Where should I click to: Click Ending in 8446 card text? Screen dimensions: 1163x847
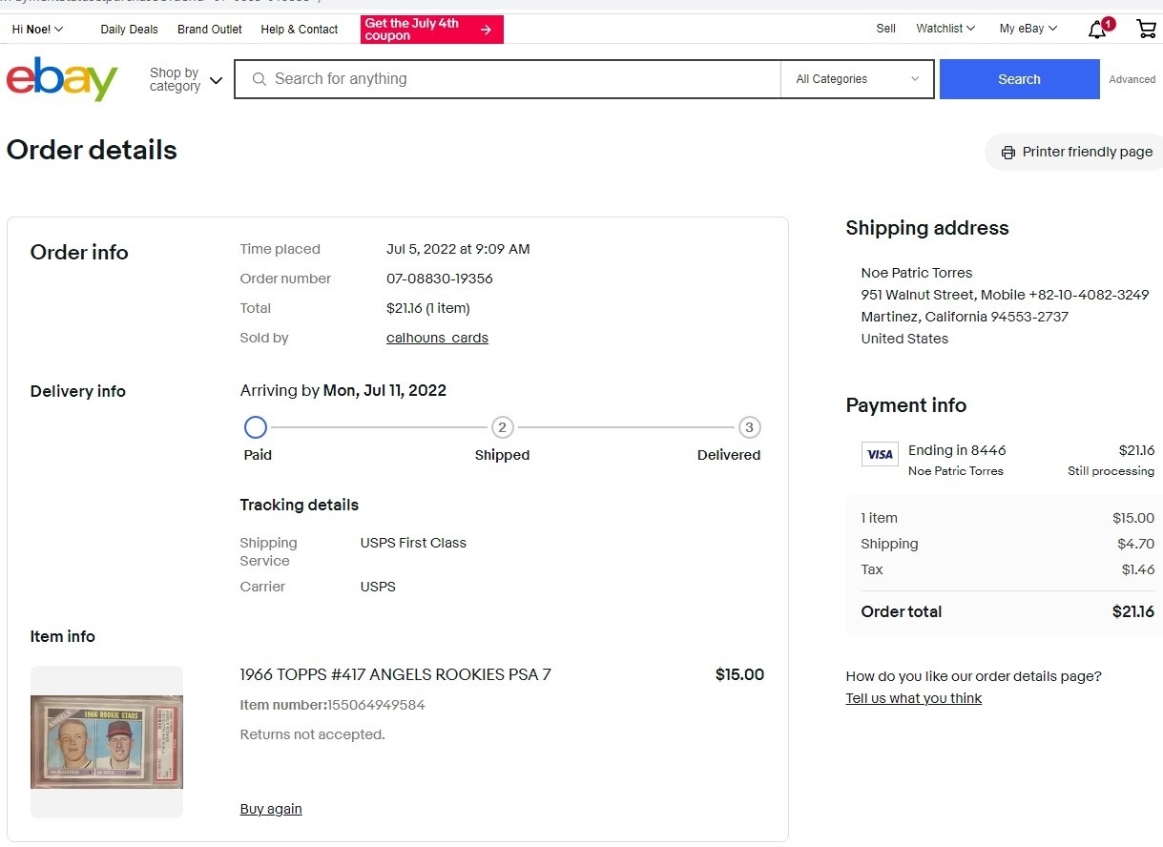pyautogui.click(x=957, y=450)
